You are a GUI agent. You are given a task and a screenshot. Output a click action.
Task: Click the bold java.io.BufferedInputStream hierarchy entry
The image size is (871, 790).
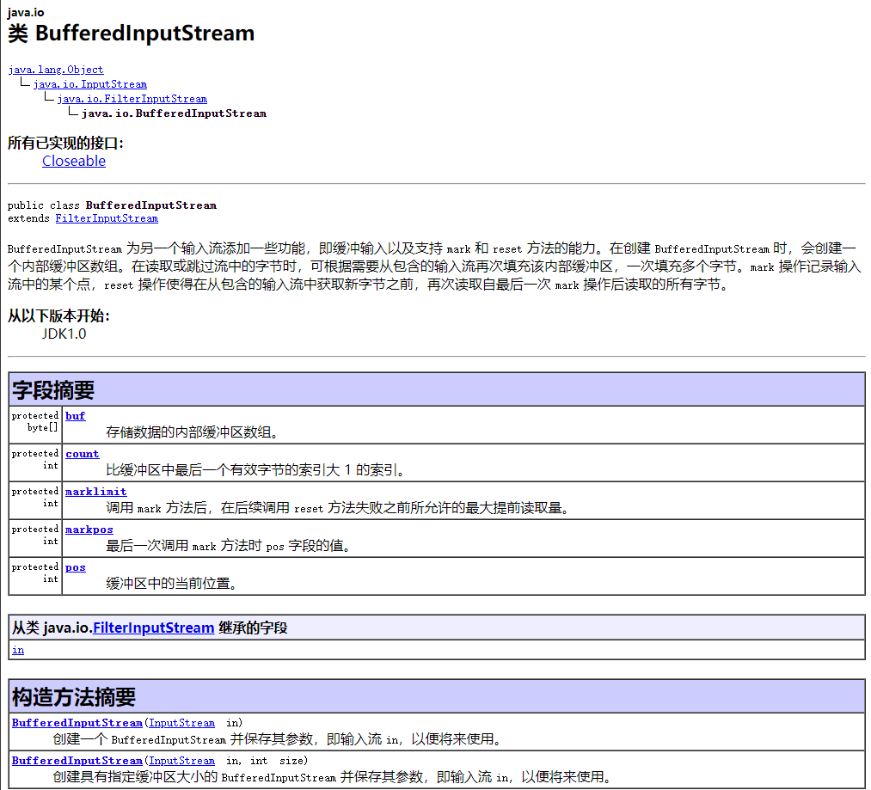coord(174,113)
